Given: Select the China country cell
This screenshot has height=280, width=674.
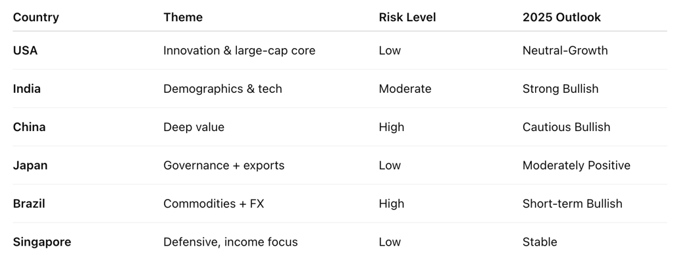Looking at the screenshot, I should tap(29, 127).
